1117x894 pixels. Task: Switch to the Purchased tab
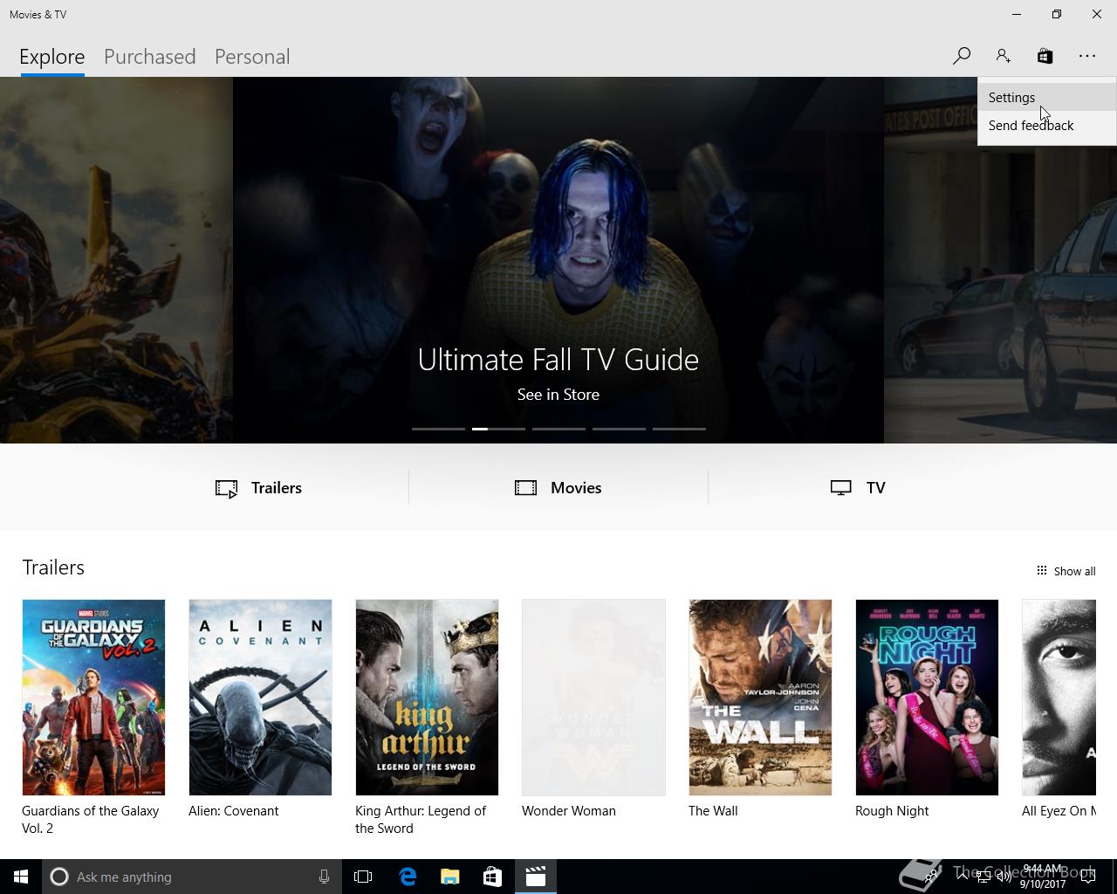click(149, 57)
